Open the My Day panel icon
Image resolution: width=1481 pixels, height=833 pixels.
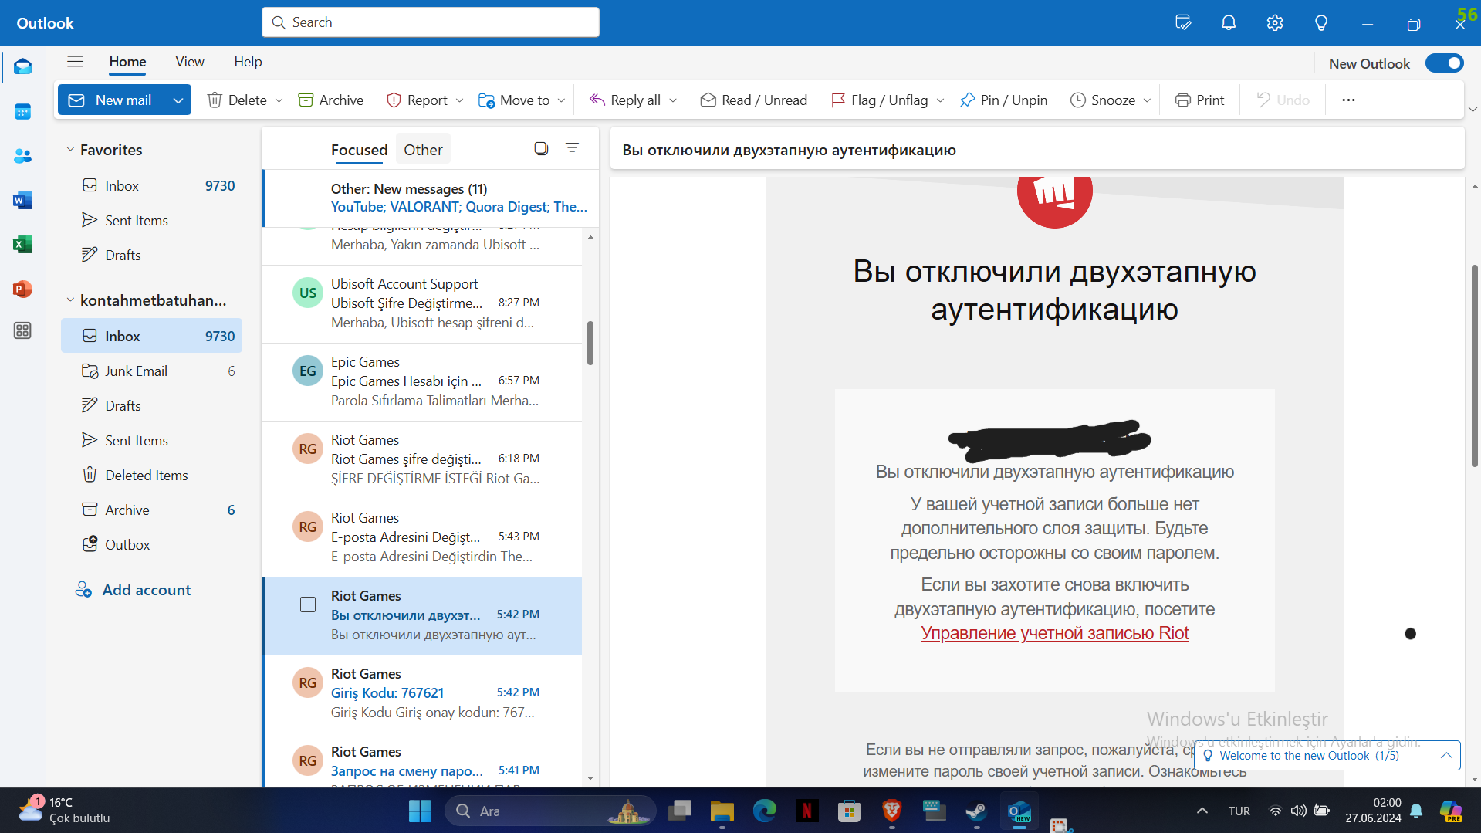pyautogui.click(x=1183, y=22)
